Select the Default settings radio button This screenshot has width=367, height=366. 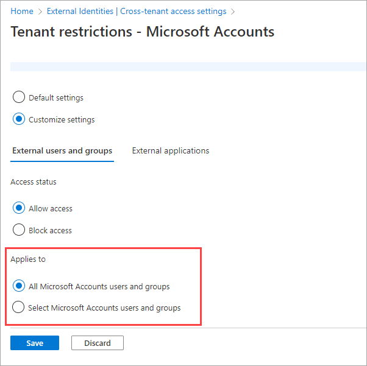tap(19, 97)
